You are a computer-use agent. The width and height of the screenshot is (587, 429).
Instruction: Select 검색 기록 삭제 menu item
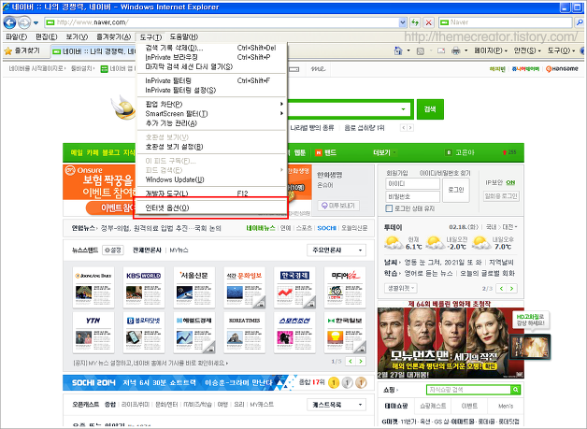pyautogui.click(x=211, y=48)
